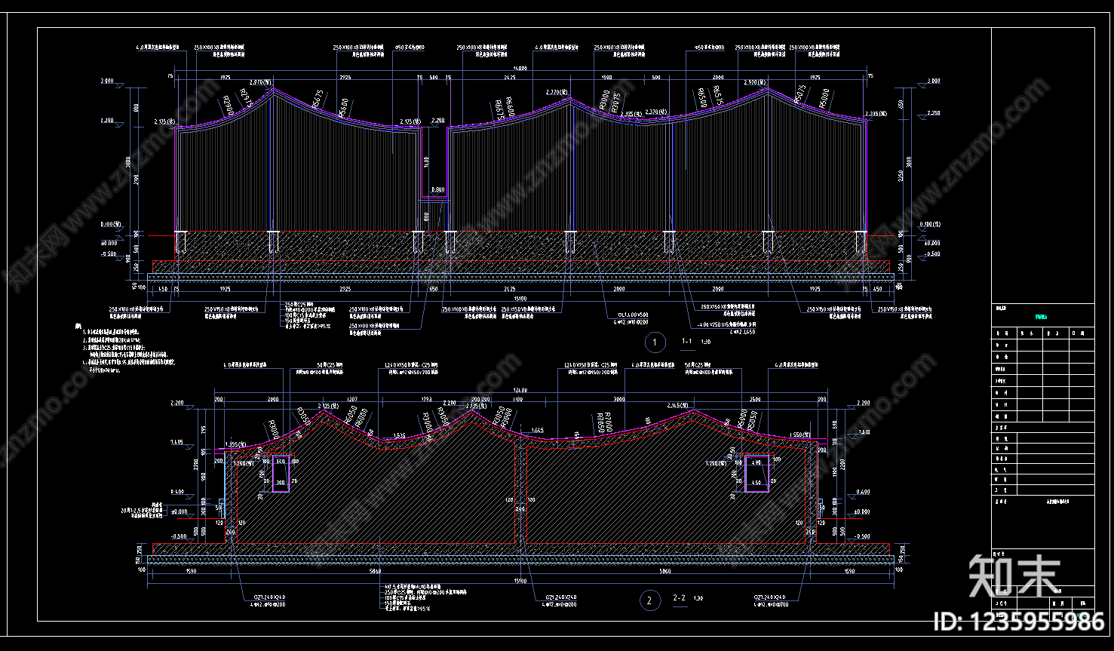Image resolution: width=1114 pixels, height=651 pixels.
Task: Click the circled number 1 section marker
Action: pos(655,342)
